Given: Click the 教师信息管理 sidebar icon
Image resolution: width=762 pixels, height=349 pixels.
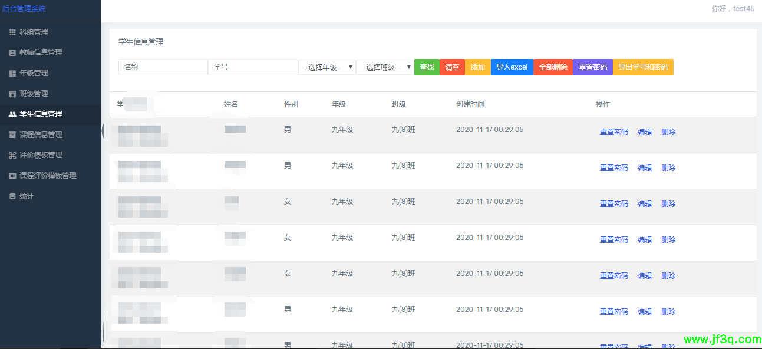Looking at the screenshot, I should click(x=13, y=52).
